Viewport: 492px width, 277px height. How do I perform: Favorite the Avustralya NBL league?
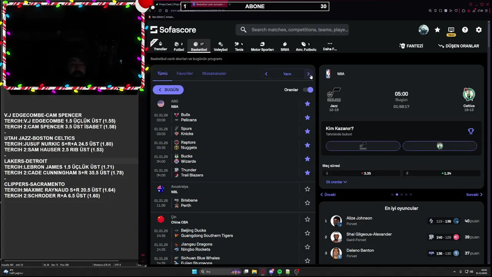307,189
